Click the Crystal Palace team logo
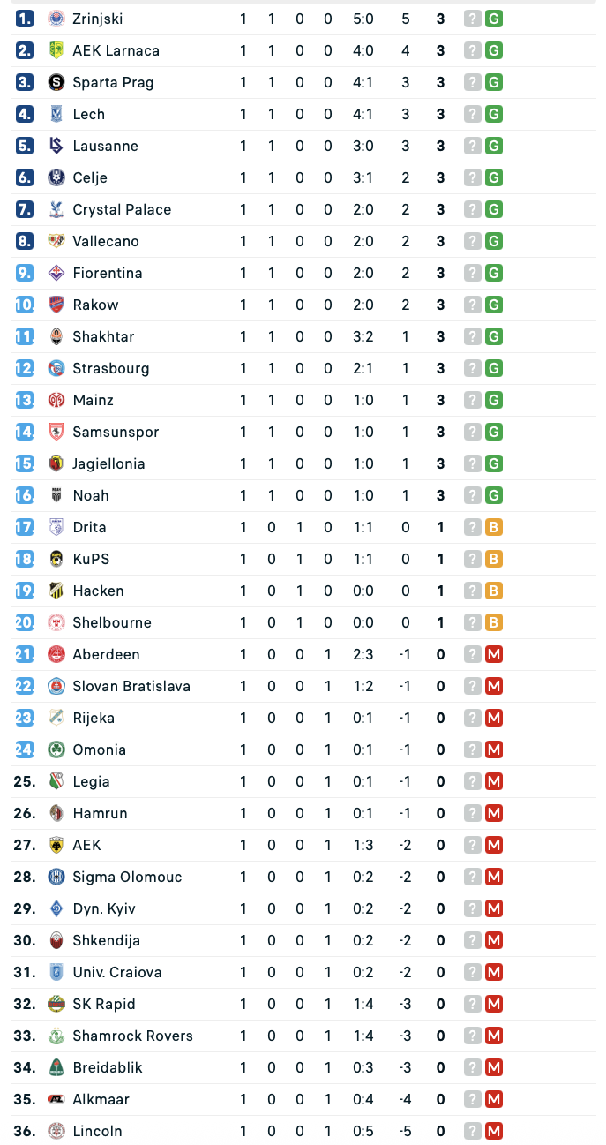Screen dimensions: 606x1145 [x=56, y=209]
